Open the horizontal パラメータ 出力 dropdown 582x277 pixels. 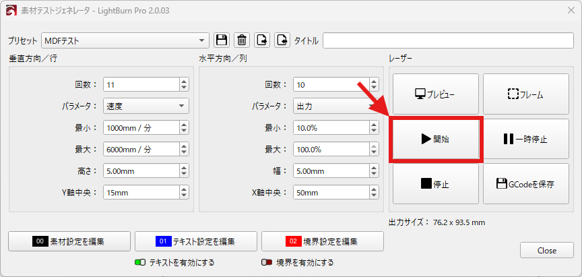(336, 106)
